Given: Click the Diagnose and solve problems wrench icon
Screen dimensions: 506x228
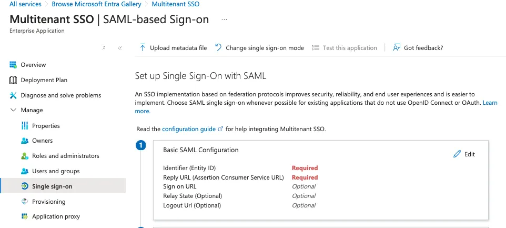Looking at the screenshot, I should [13, 95].
